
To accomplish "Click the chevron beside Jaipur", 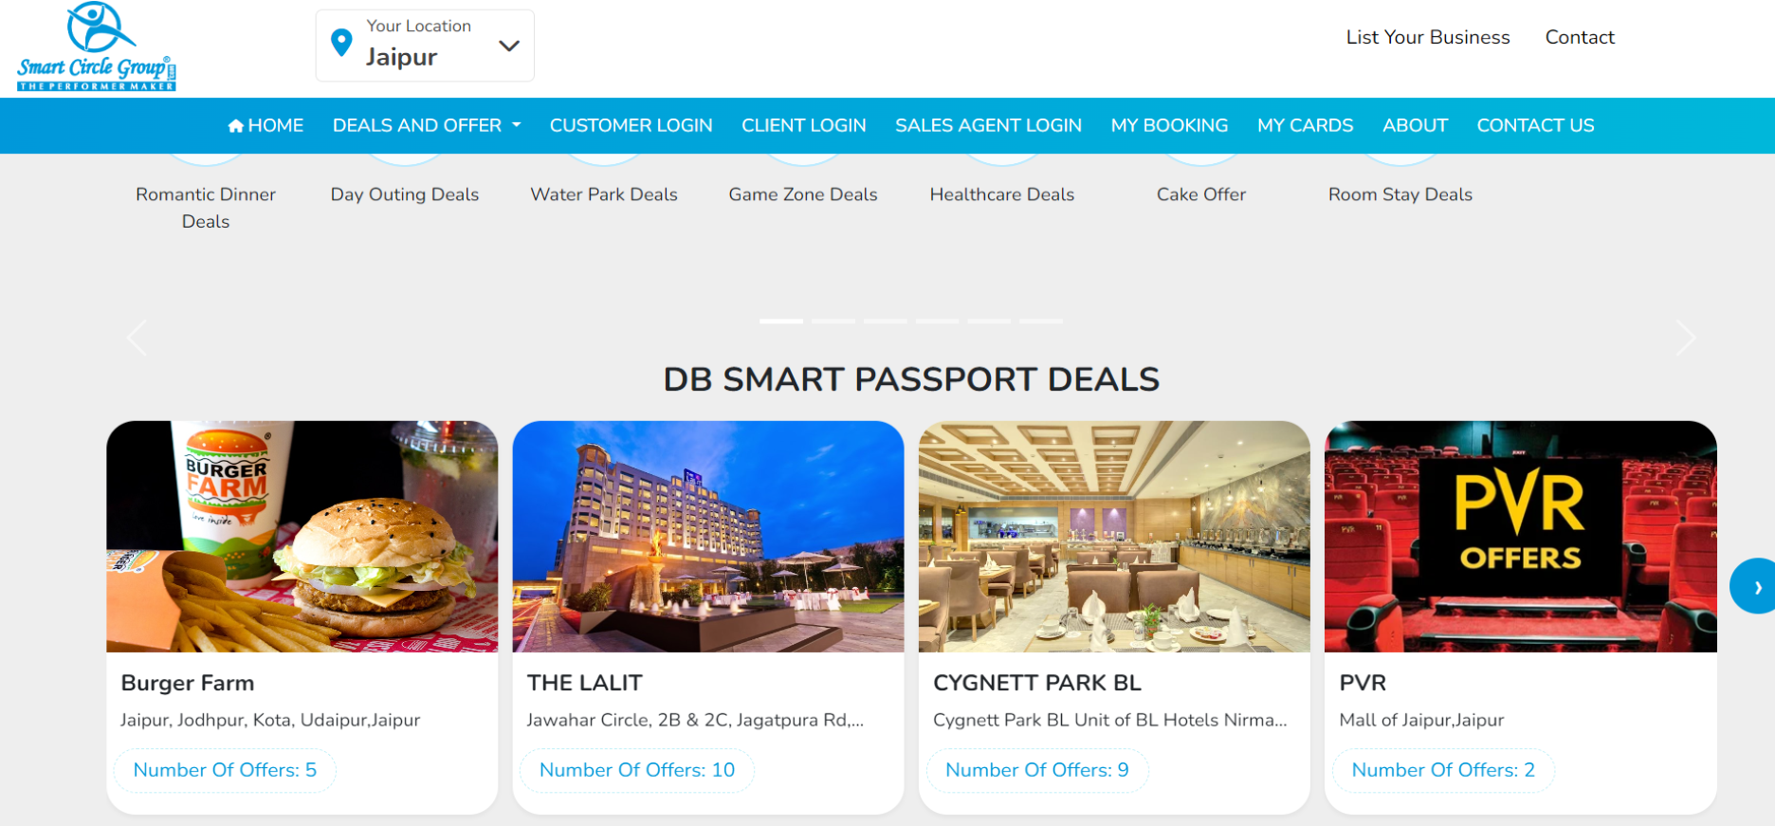I will click(509, 46).
